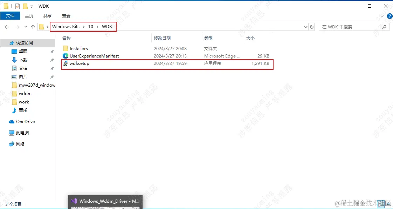Click the back navigation arrow
Image resolution: width=393 pixels, height=209 pixels.
[7, 27]
